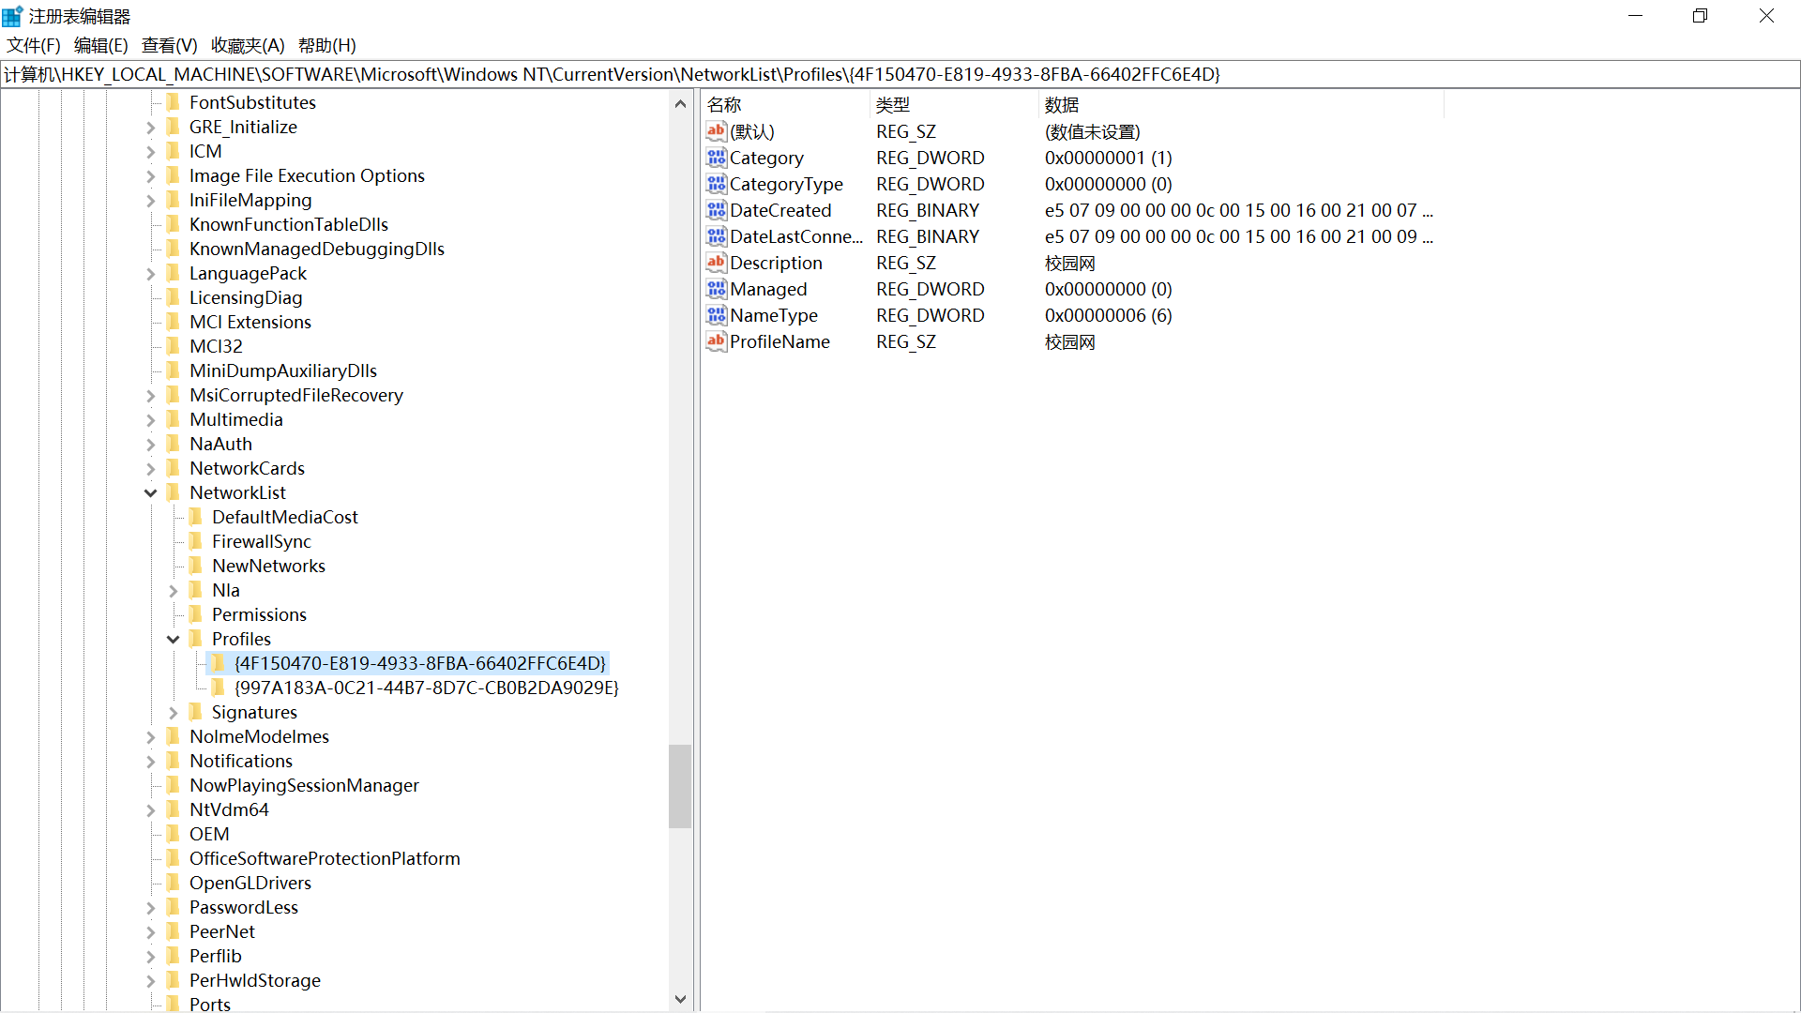Select the OfficeSoftwareProtectionPlatform key
This screenshot has height=1013, width=1801.
[325, 858]
